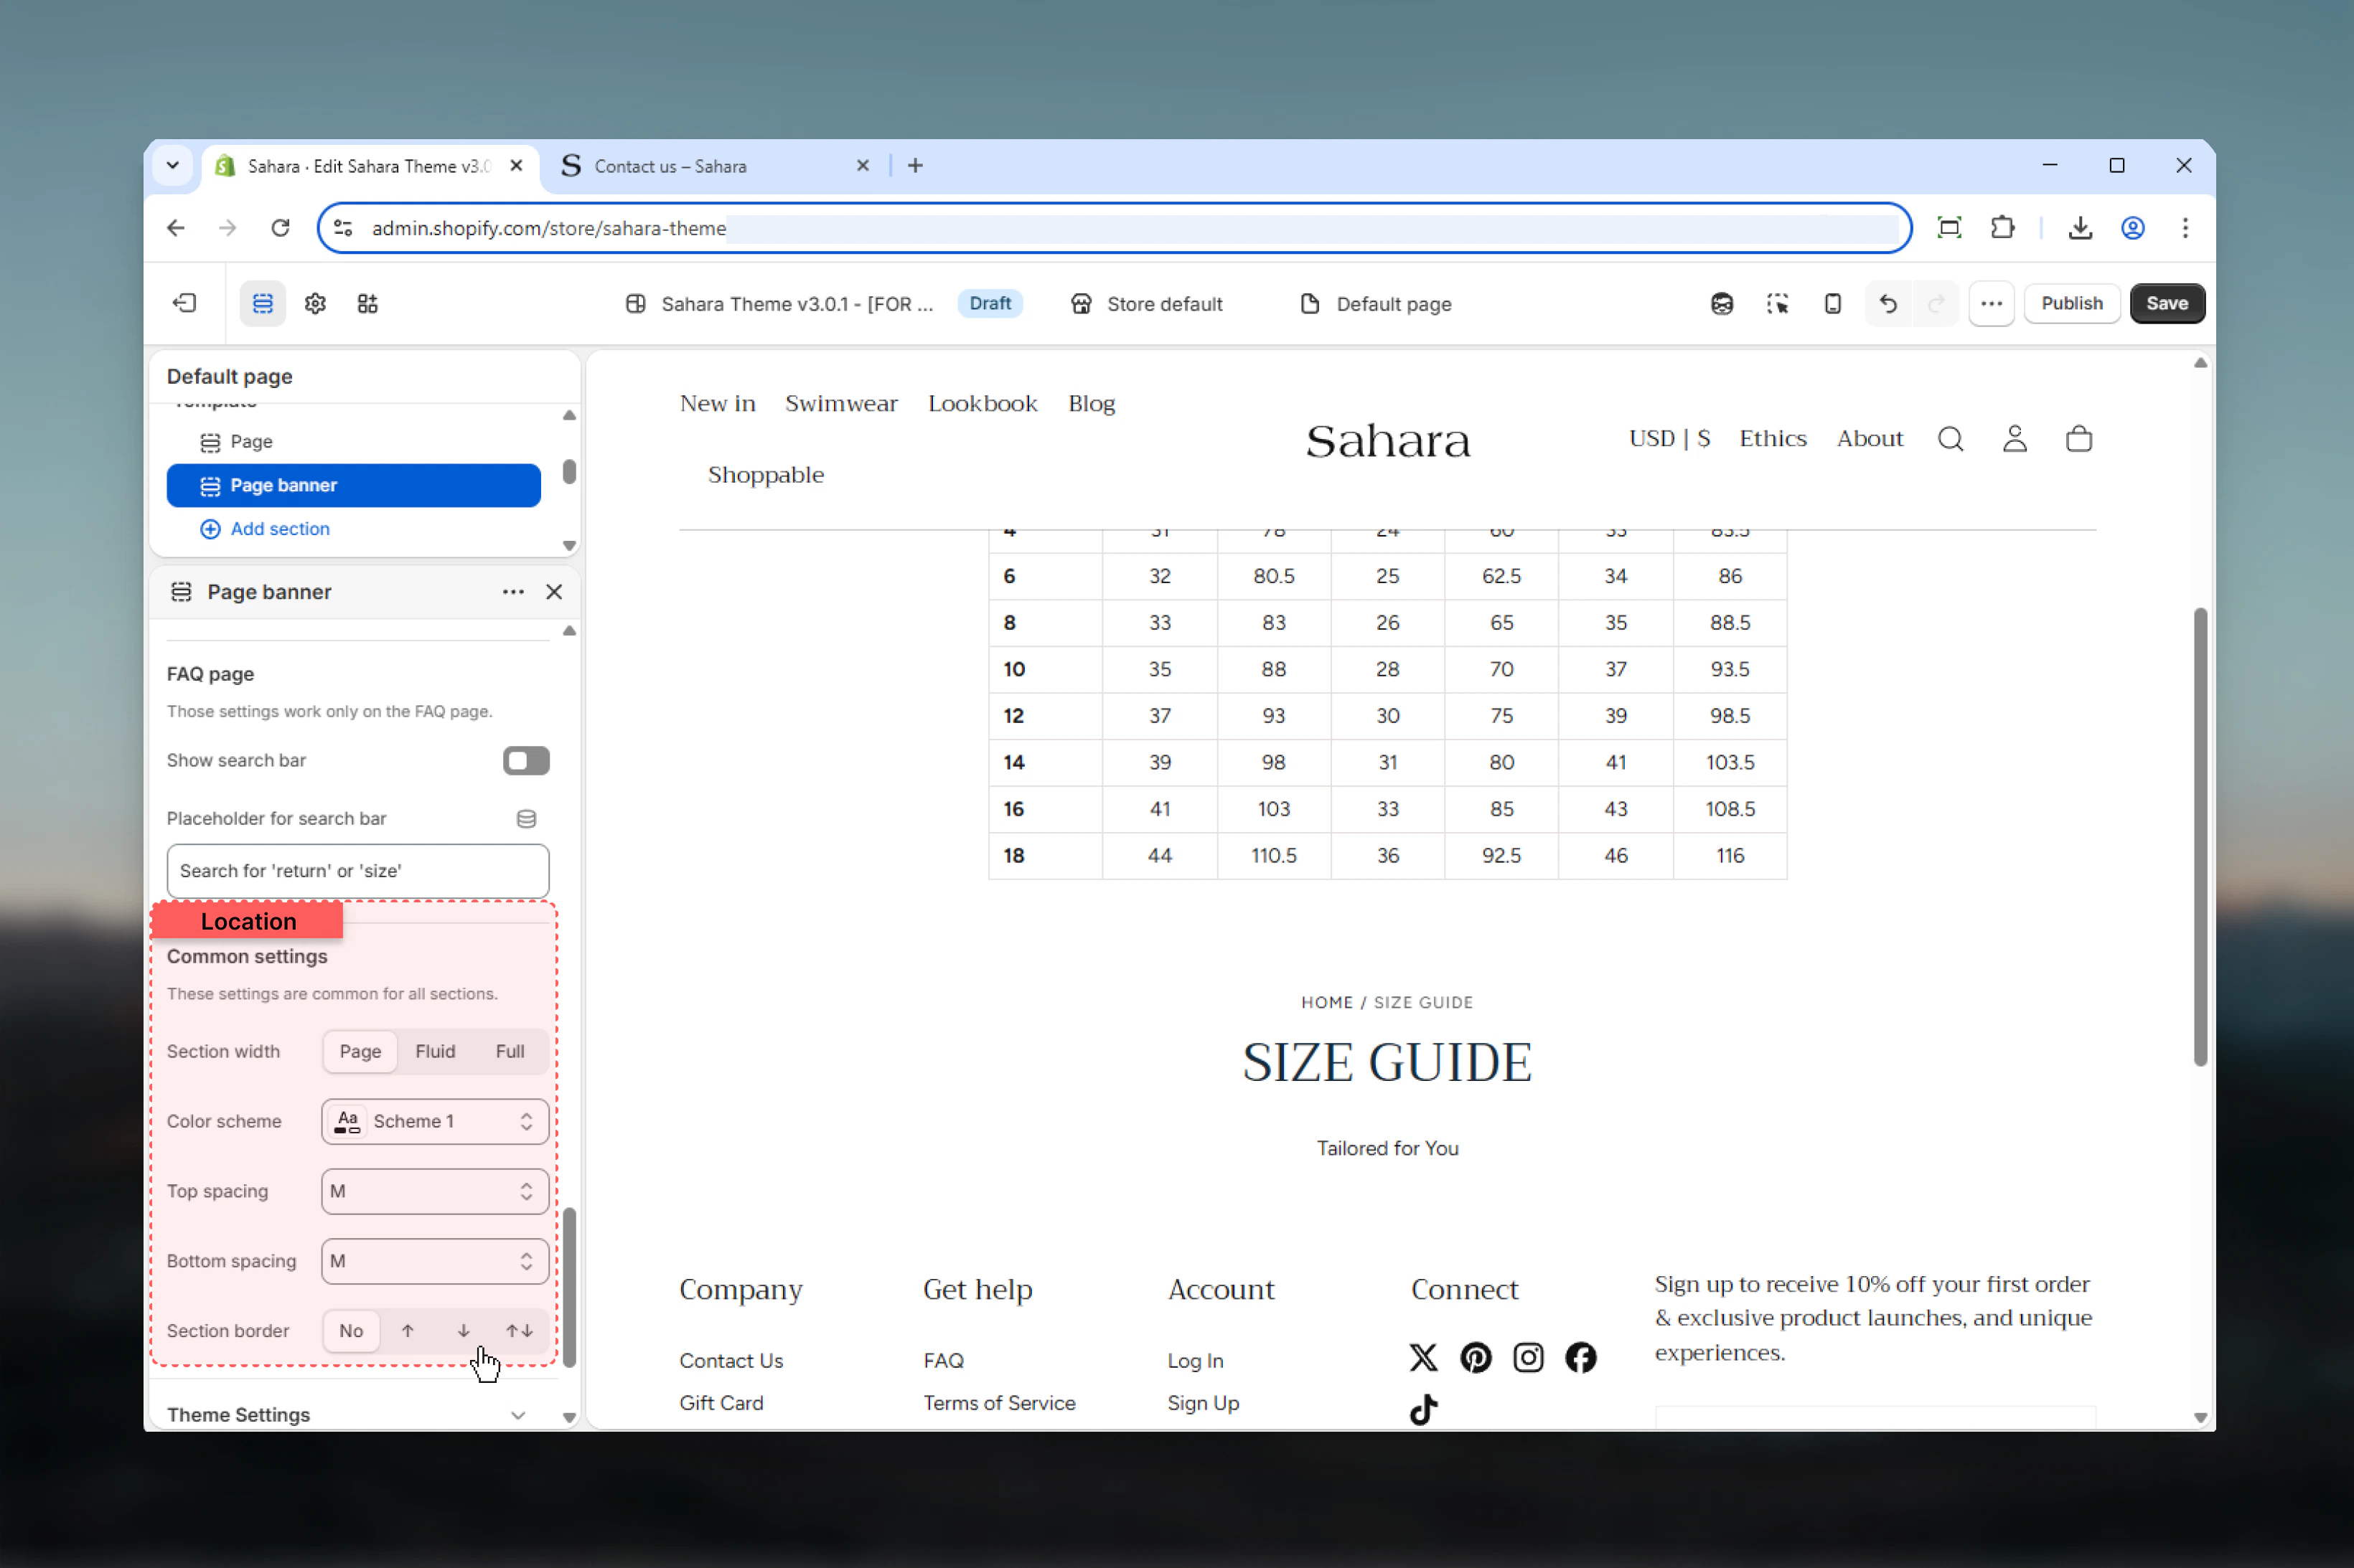Click the Add section link
The width and height of the screenshot is (2354, 1568).
[x=264, y=529]
